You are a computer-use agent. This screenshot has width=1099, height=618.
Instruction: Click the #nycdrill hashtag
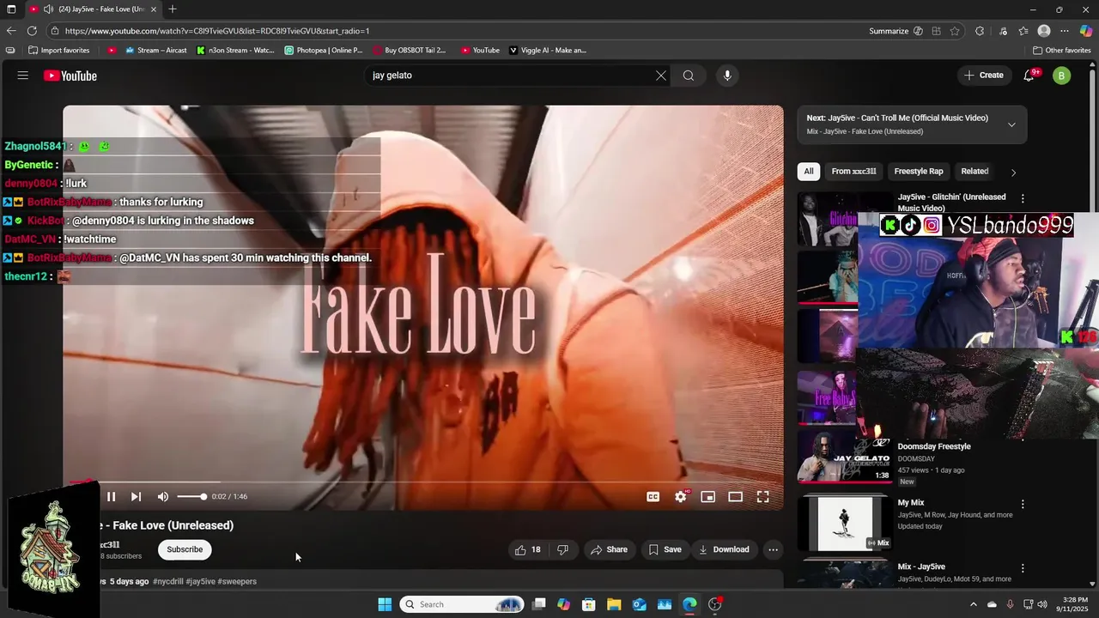(168, 582)
